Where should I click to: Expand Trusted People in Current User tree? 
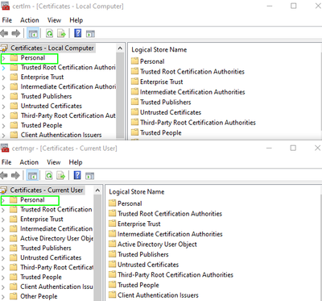[x=3, y=278]
